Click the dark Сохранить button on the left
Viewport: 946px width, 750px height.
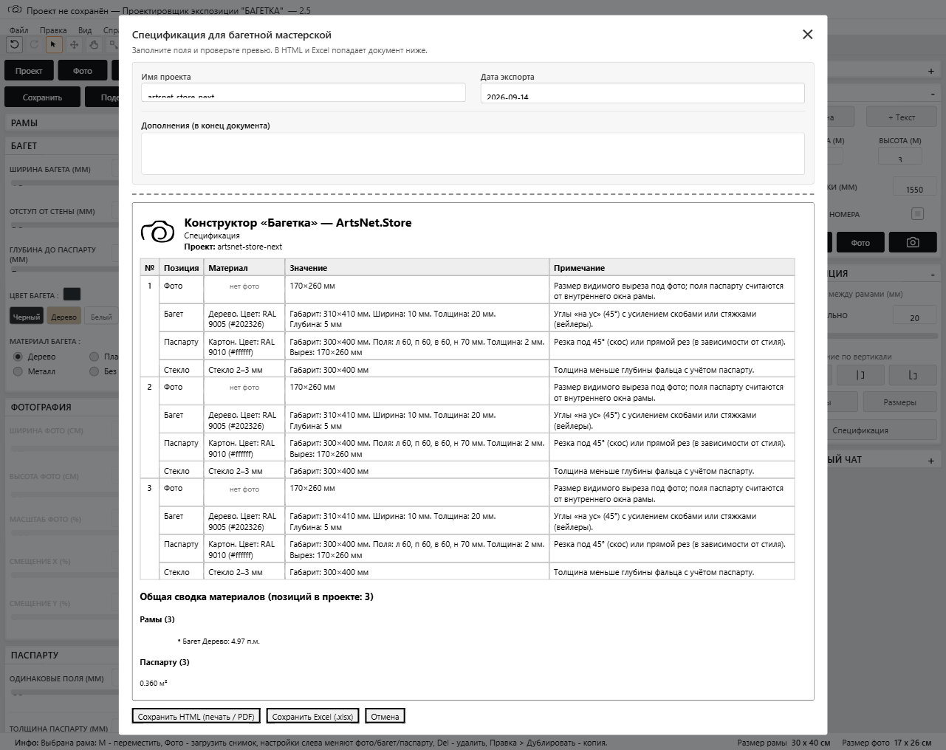click(x=42, y=97)
